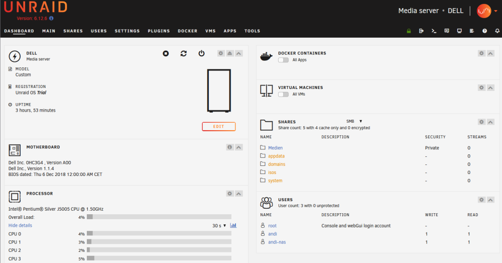502x263 pixels.
Task: Open the SMB protocol dropdown
Action: click(354, 121)
